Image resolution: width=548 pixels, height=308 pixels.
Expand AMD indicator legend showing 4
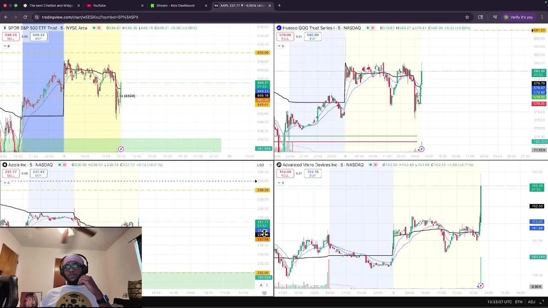coord(281,183)
